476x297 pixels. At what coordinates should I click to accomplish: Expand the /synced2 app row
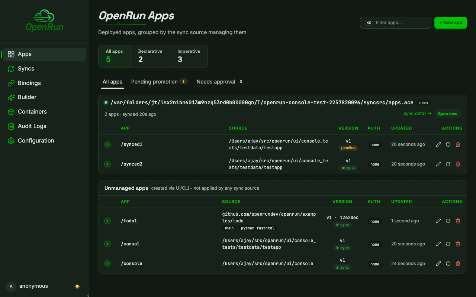[107, 164]
